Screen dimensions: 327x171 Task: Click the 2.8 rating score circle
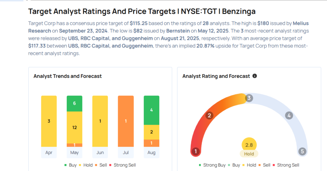[249, 145]
